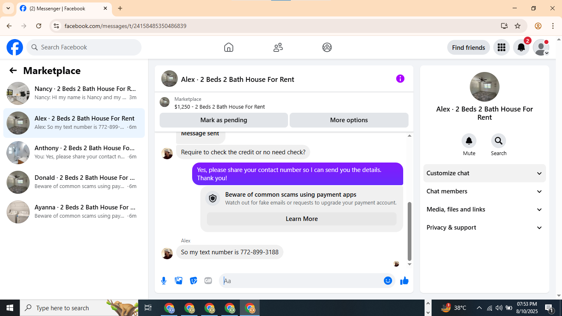Click the chat header listing title
Image resolution: width=562 pixels, height=316 pixels.
point(238,79)
